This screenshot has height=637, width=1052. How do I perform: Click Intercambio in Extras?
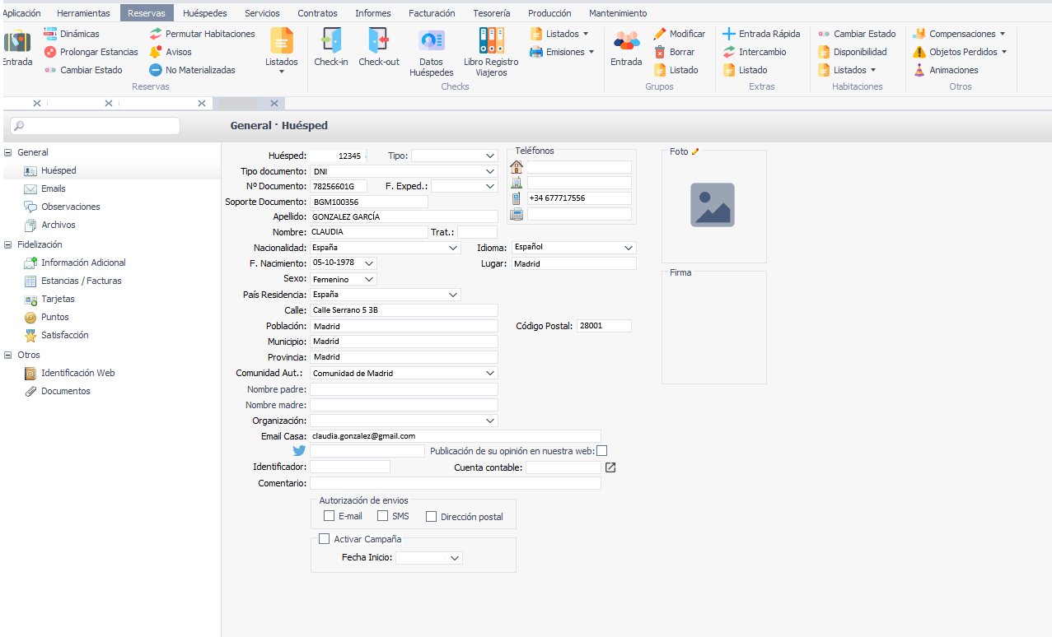coord(755,52)
